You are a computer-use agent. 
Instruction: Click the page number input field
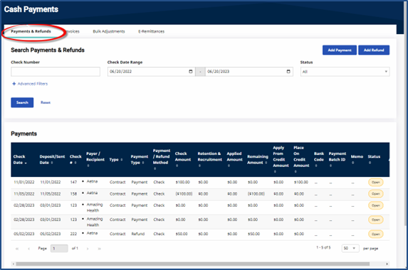click(59, 249)
